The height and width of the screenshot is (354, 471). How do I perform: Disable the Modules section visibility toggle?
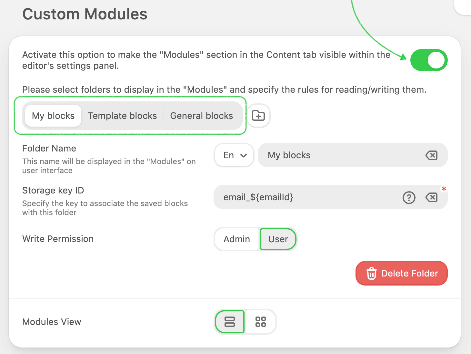click(x=429, y=60)
